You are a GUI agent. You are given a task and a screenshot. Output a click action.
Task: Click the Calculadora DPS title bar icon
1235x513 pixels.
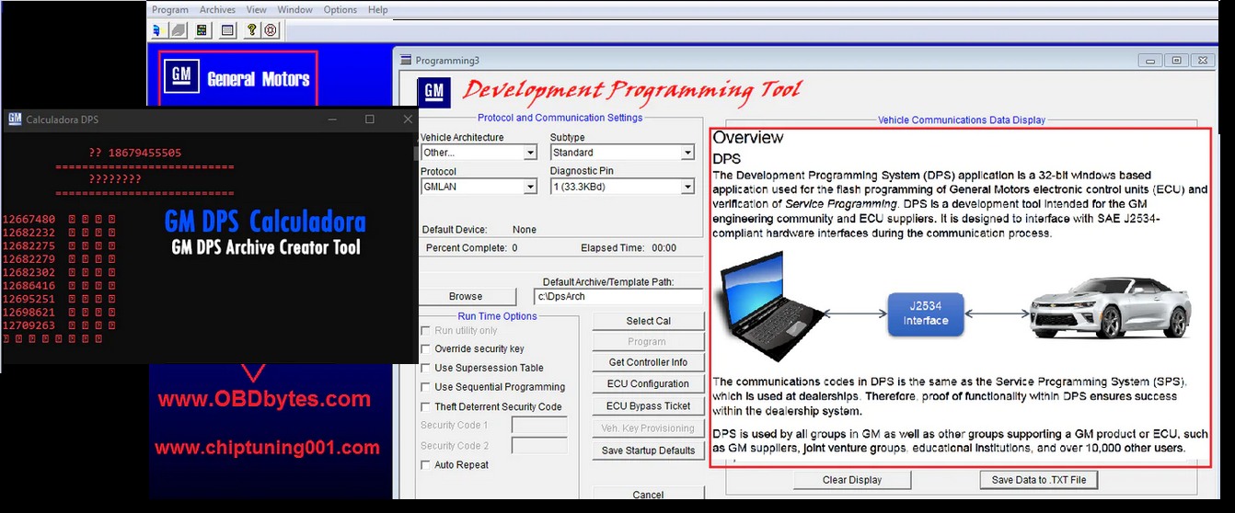pos(15,120)
